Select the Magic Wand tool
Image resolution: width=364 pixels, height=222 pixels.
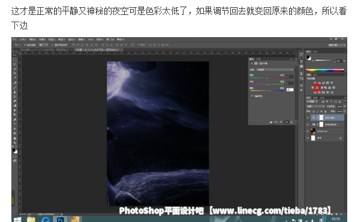point(15,69)
